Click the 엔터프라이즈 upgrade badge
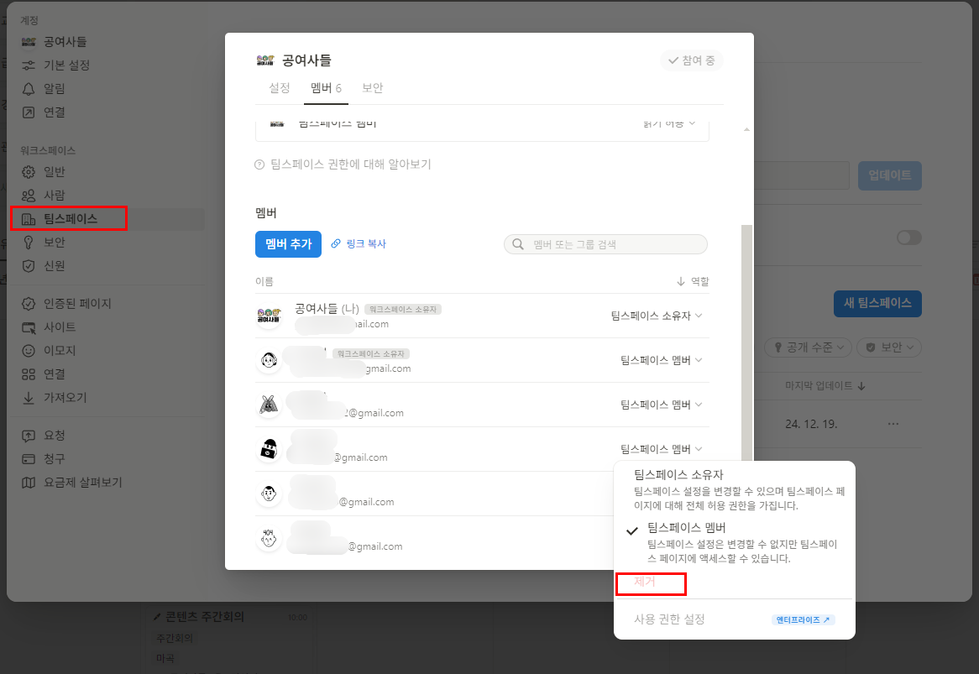 (803, 619)
